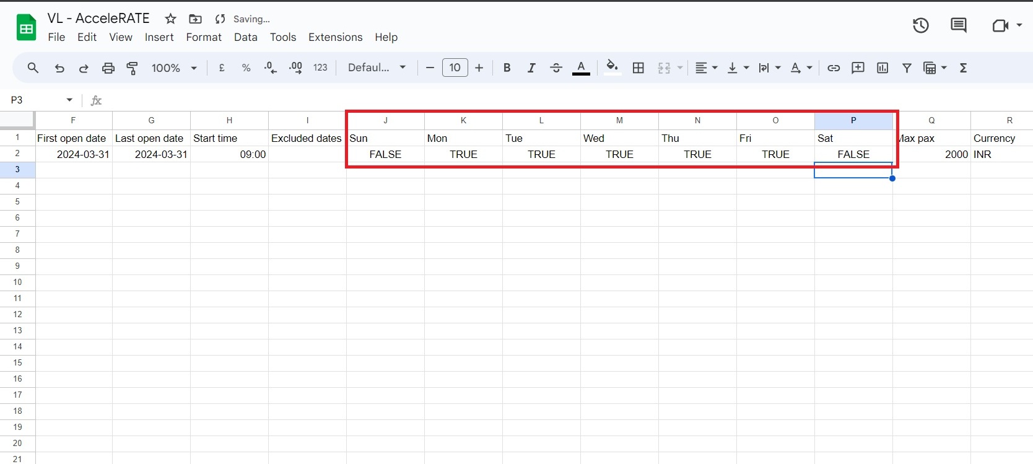Image resolution: width=1033 pixels, height=464 pixels.
Task: Click the undo button
Action: click(59, 68)
